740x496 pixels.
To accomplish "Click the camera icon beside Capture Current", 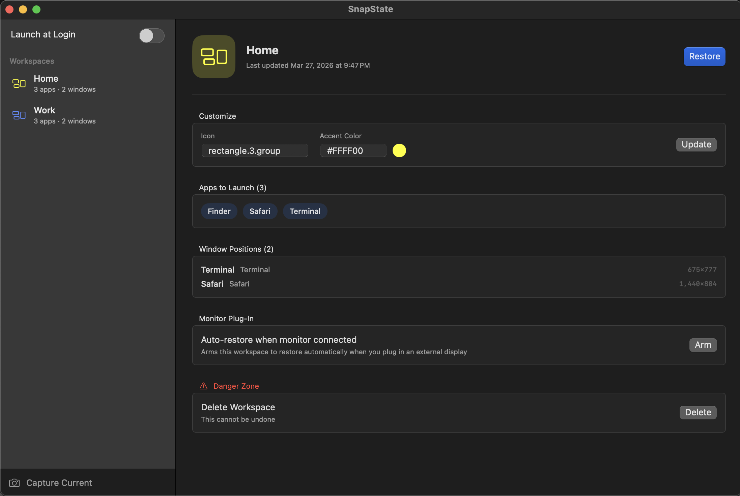I will click(x=14, y=483).
